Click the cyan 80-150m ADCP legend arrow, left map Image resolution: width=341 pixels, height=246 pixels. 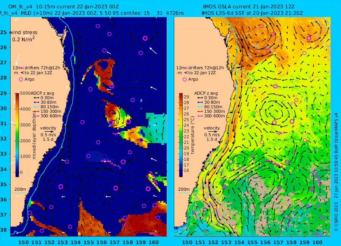[x=36, y=107]
